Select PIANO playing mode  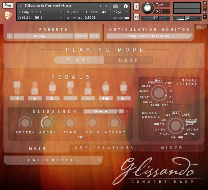click(x=79, y=60)
